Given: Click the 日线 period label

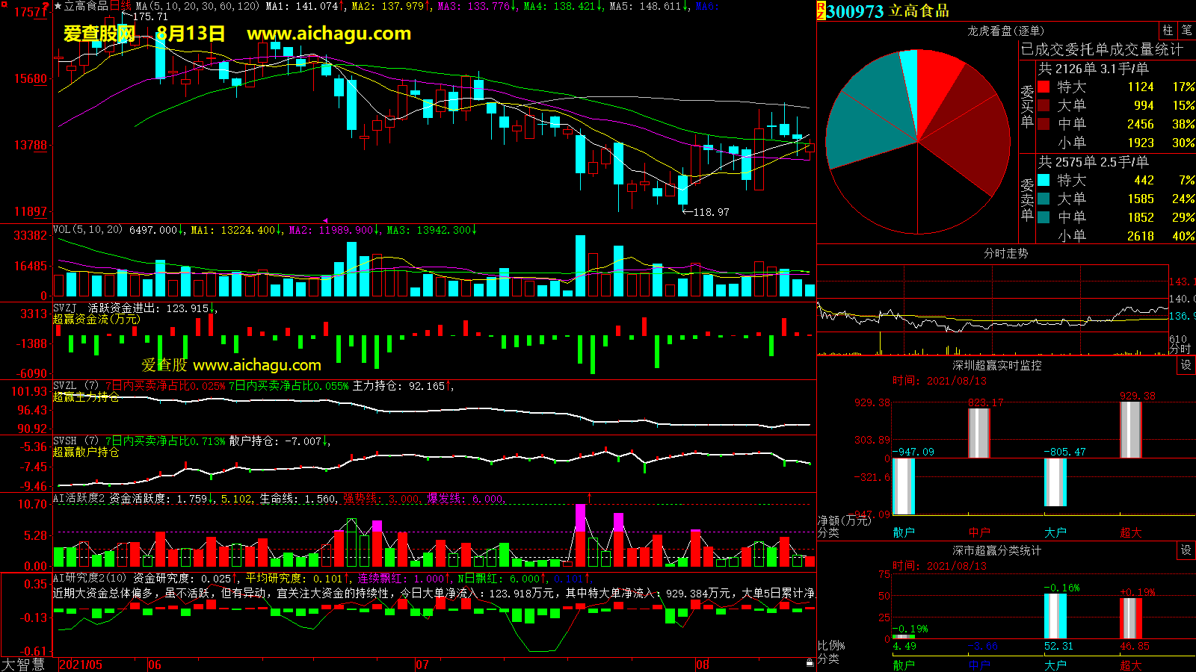Looking at the screenshot, I should coord(120,6).
